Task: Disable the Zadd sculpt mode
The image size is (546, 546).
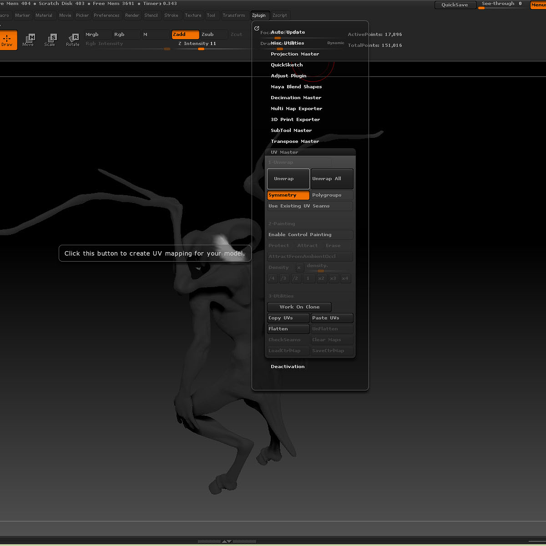Action: 185,35
